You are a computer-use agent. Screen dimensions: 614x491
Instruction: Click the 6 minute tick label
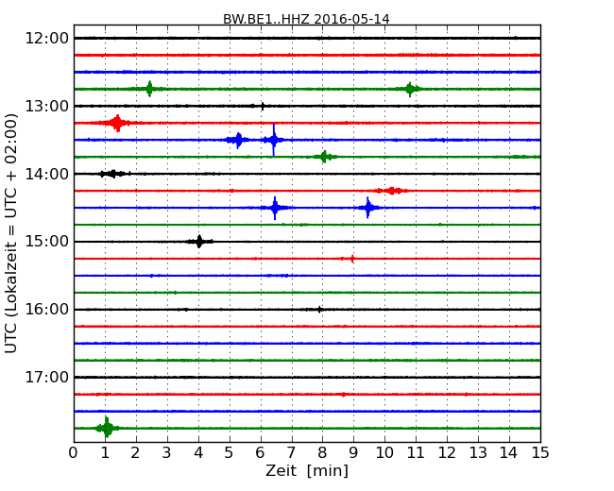[x=261, y=453]
